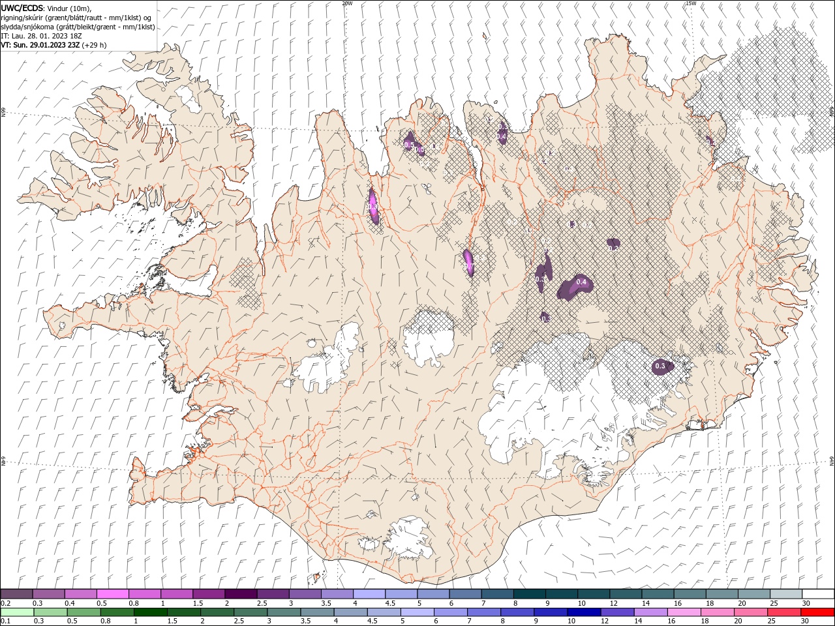Image resolution: width=835 pixels, height=626 pixels.
Task: Click the '(+29 h)' forecast offset text
Action: (x=94, y=45)
